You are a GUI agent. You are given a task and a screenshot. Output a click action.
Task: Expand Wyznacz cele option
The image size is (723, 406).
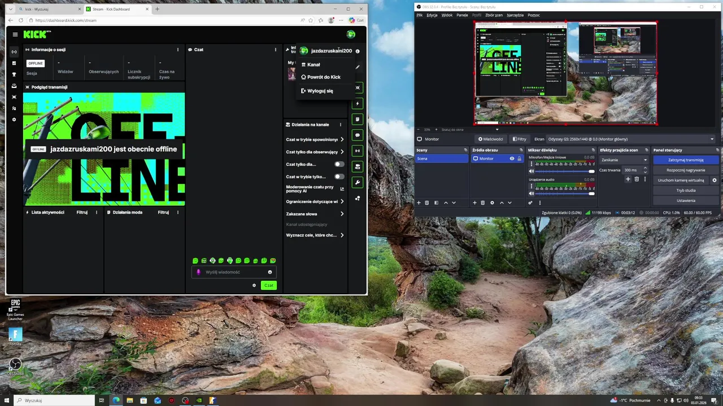(x=342, y=235)
